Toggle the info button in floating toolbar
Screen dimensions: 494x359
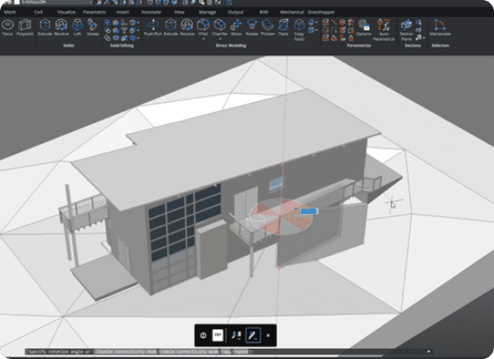(203, 334)
